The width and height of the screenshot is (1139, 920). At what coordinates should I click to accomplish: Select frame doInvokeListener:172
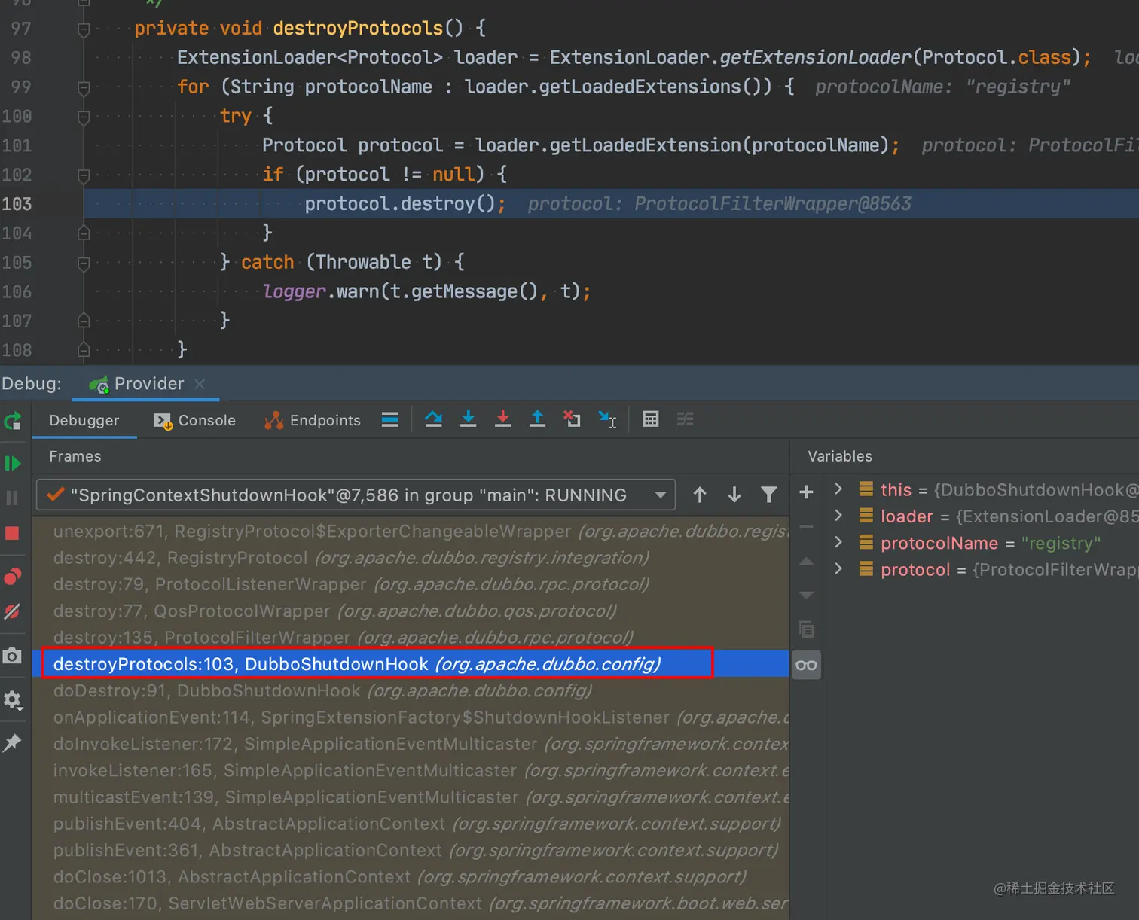click(411, 744)
